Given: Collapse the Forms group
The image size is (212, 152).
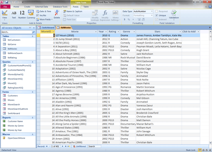Looking at the screenshot, I should click(33, 92).
